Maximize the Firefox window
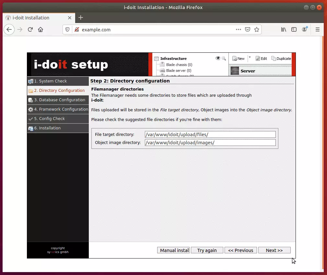 (x=313, y=7)
